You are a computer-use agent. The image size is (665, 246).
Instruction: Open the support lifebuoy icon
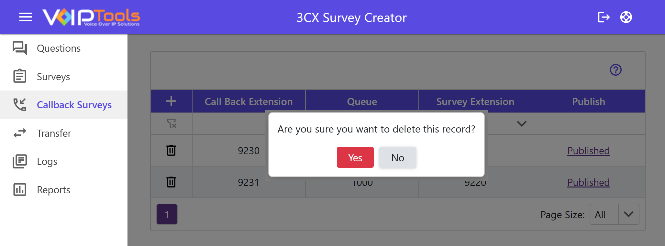[x=626, y=17]
